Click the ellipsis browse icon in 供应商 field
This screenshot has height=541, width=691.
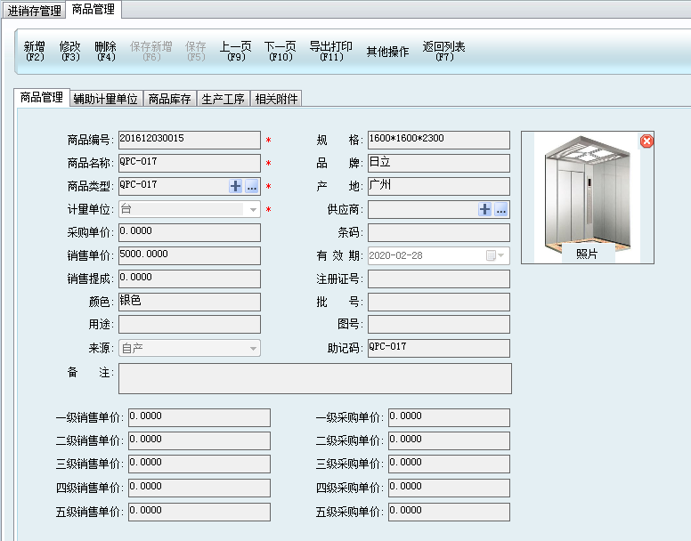(x=501, y=209)
